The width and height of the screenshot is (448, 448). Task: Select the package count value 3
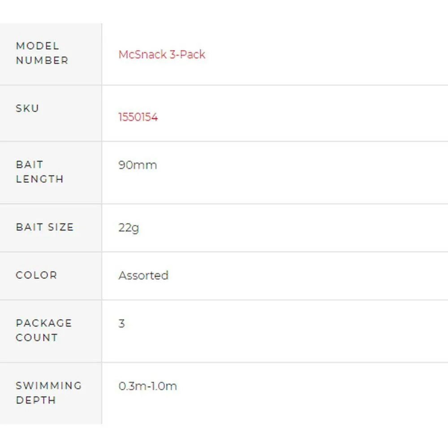[121, 323]
